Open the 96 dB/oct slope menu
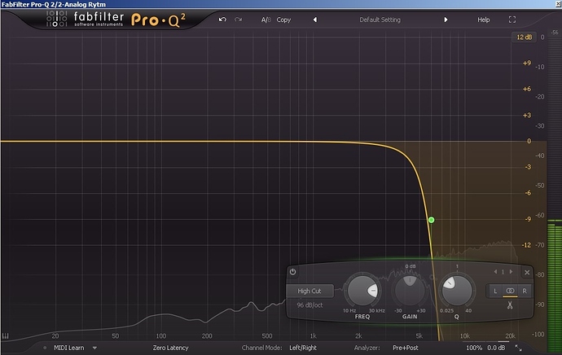562x355 pixels. pyautogui.click(x=310, y=305)
